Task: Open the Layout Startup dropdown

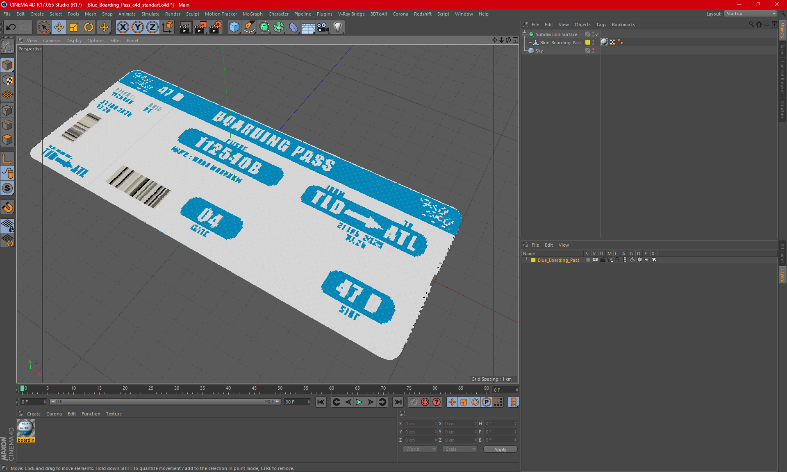Action: (x=751, y=14)
